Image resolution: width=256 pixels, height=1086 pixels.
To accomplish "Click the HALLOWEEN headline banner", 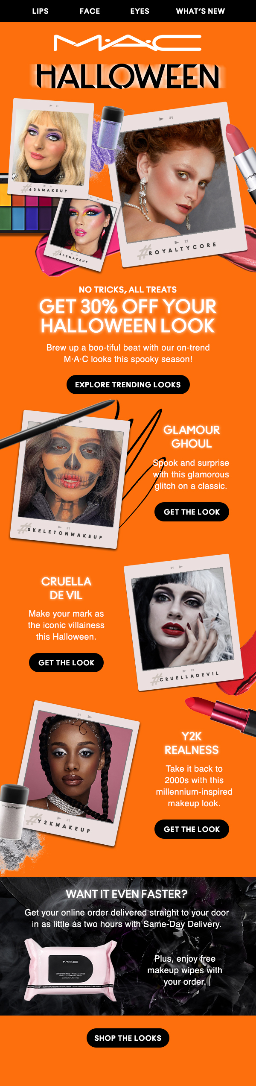I will [x=128, y=76].
